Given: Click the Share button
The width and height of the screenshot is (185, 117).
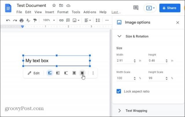Looking at the screenshot, I should 170,8.
